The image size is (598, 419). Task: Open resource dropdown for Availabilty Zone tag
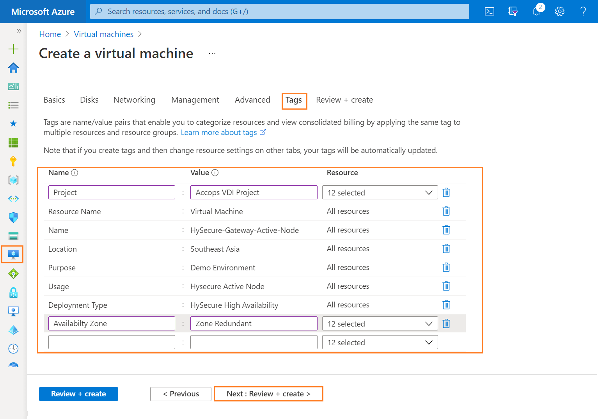[x=380, y=323]
